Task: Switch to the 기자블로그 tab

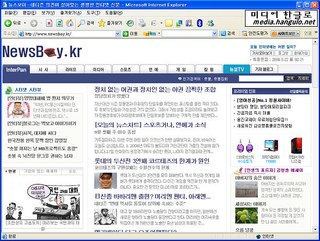Action: (264, 69)
